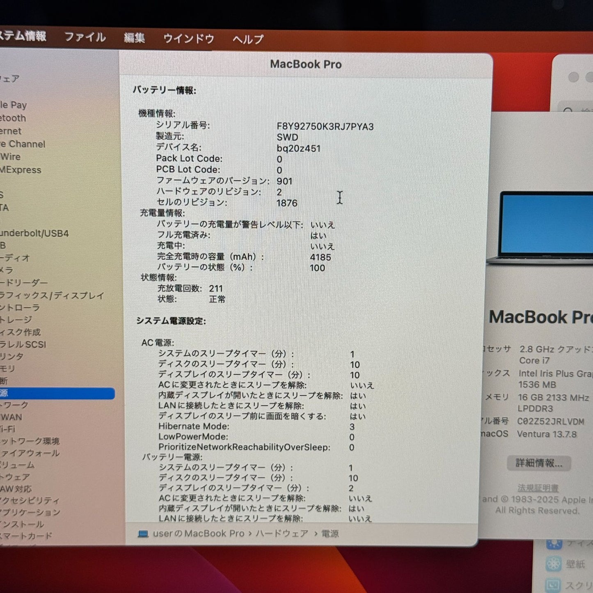This screenshot has width=593, height=593.
Task: Open the 編集 menu
Action: pos(135,38)
